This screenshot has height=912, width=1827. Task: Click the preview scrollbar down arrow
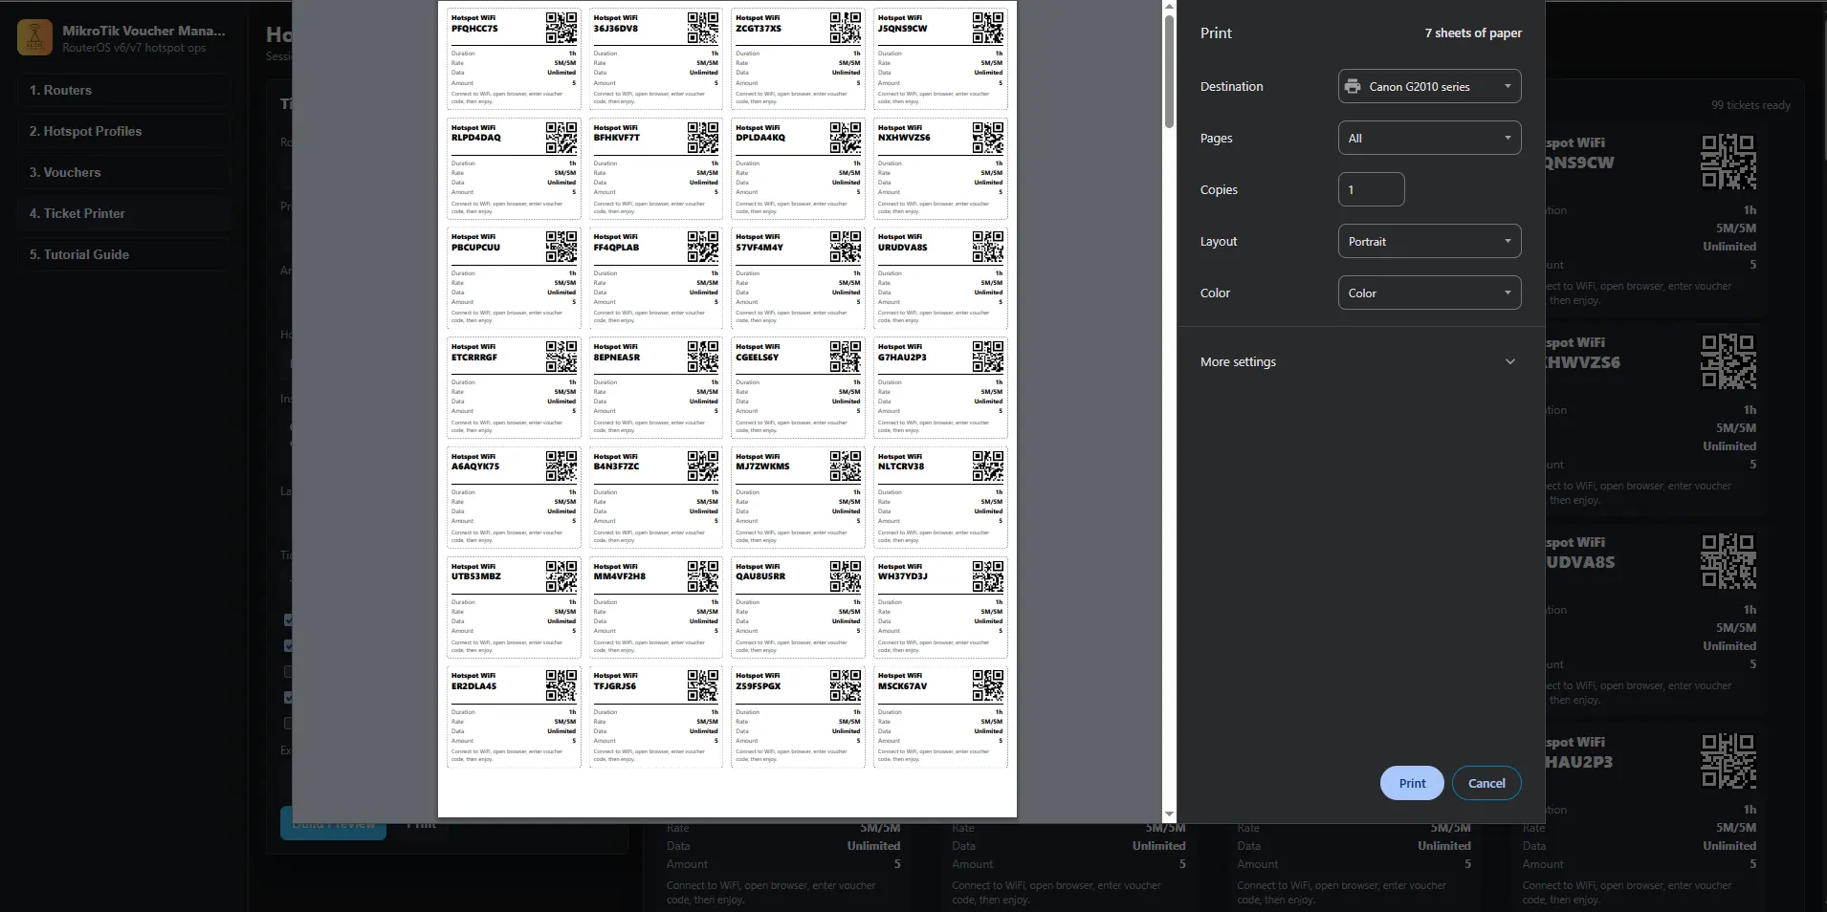tap(1169, 815)
